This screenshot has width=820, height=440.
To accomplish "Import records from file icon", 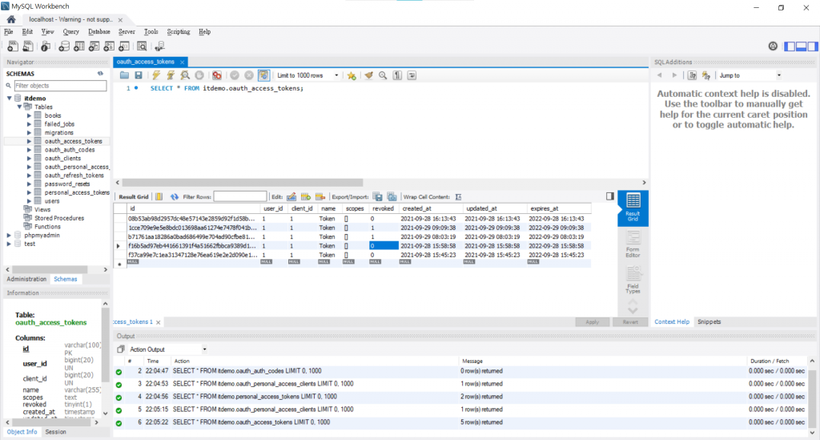I will click(392, 196).
